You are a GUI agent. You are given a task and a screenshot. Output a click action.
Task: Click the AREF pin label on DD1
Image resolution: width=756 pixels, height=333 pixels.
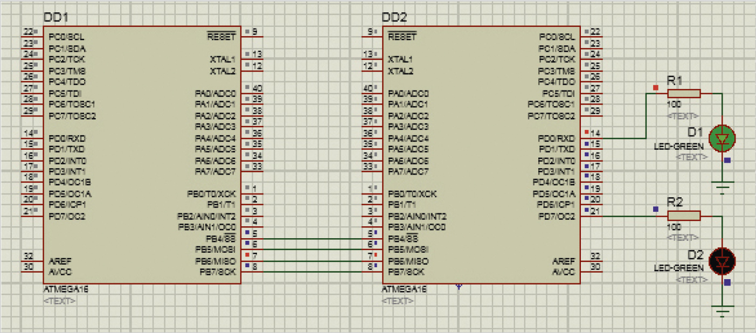[x=59, y=261]
